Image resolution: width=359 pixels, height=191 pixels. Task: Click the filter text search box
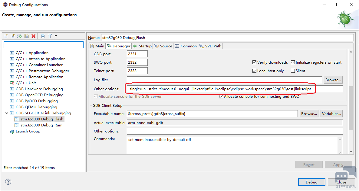(x=44, y=45)
